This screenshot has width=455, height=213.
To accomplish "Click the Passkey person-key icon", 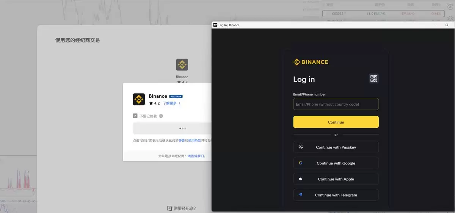I will point(301,147).
